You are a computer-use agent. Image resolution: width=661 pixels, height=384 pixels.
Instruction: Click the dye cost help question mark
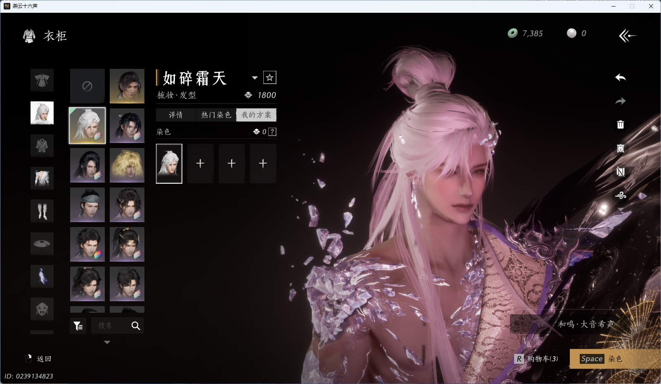point(272,132)
